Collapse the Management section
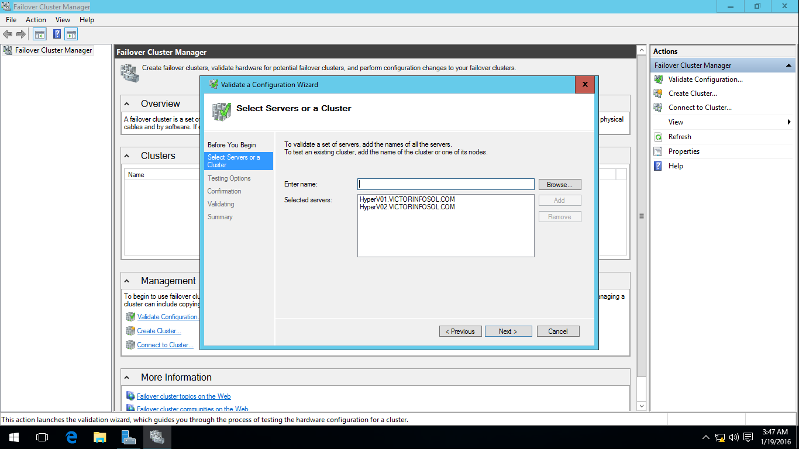The width and height of the screenshot is (799, 449). click(127, 281)
